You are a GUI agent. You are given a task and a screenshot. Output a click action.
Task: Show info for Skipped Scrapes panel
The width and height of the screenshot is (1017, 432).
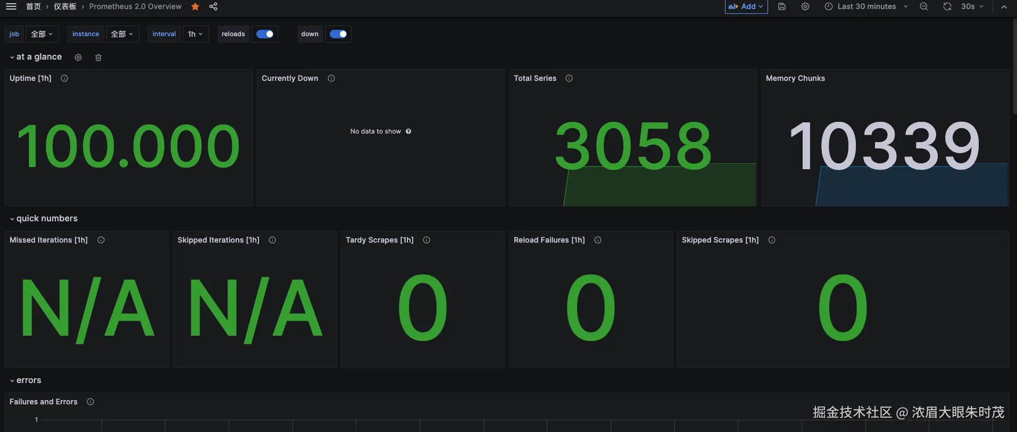pyautogui.click(x=772, y=240)
